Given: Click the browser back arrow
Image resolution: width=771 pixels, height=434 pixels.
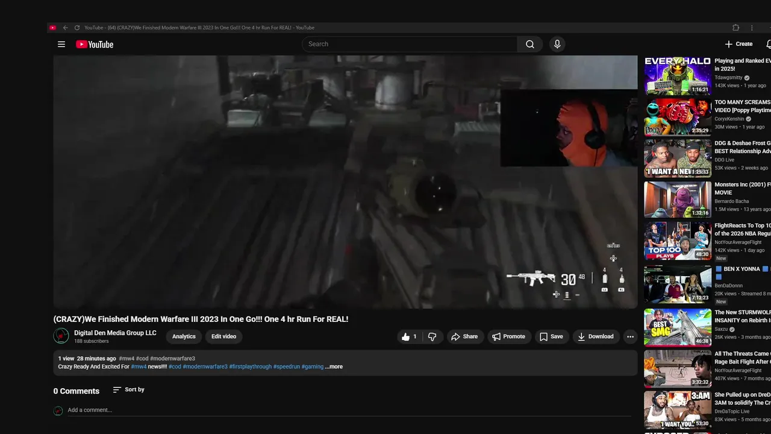Looking at the screenshot, I should coord(65,28).
